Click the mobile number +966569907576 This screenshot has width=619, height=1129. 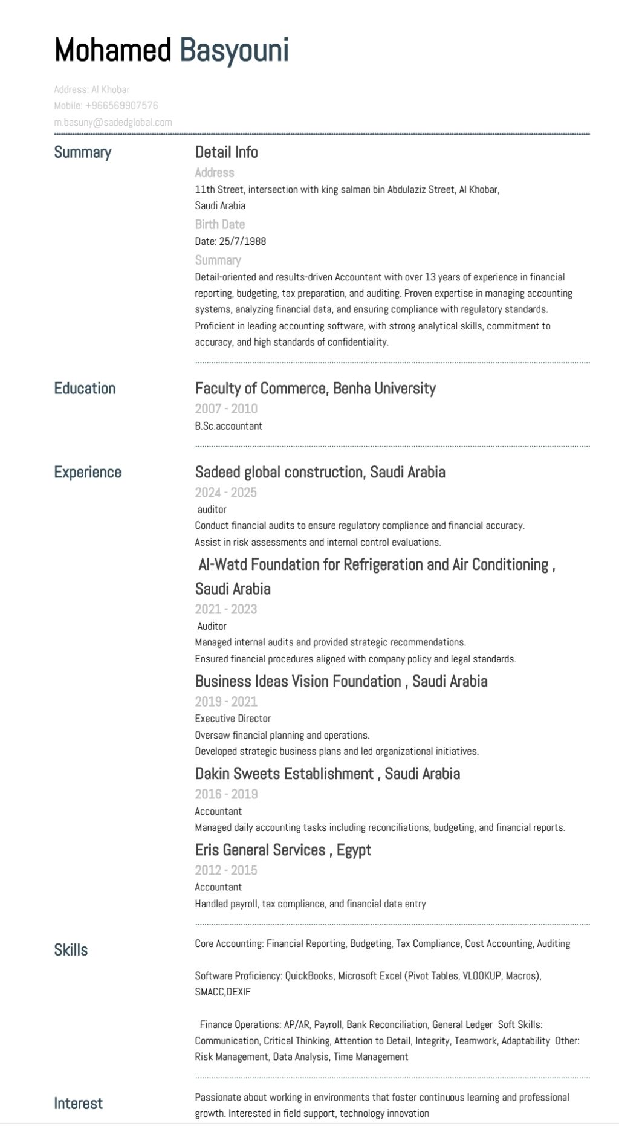[x=106, y=106]
